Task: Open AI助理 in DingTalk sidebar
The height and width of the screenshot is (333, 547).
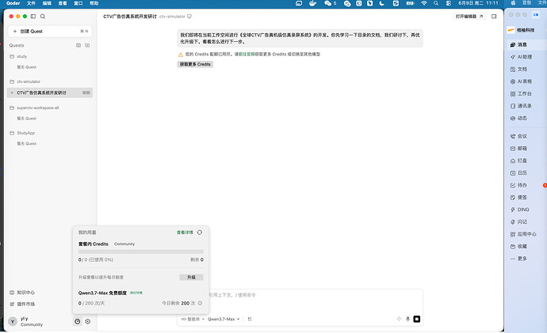Action: pyautogui.click(x=521, y=57)
